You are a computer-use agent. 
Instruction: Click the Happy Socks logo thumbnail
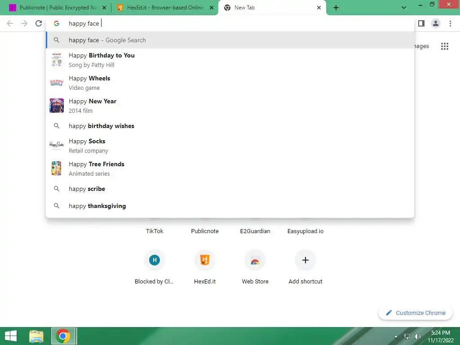[x=57, y=145]
